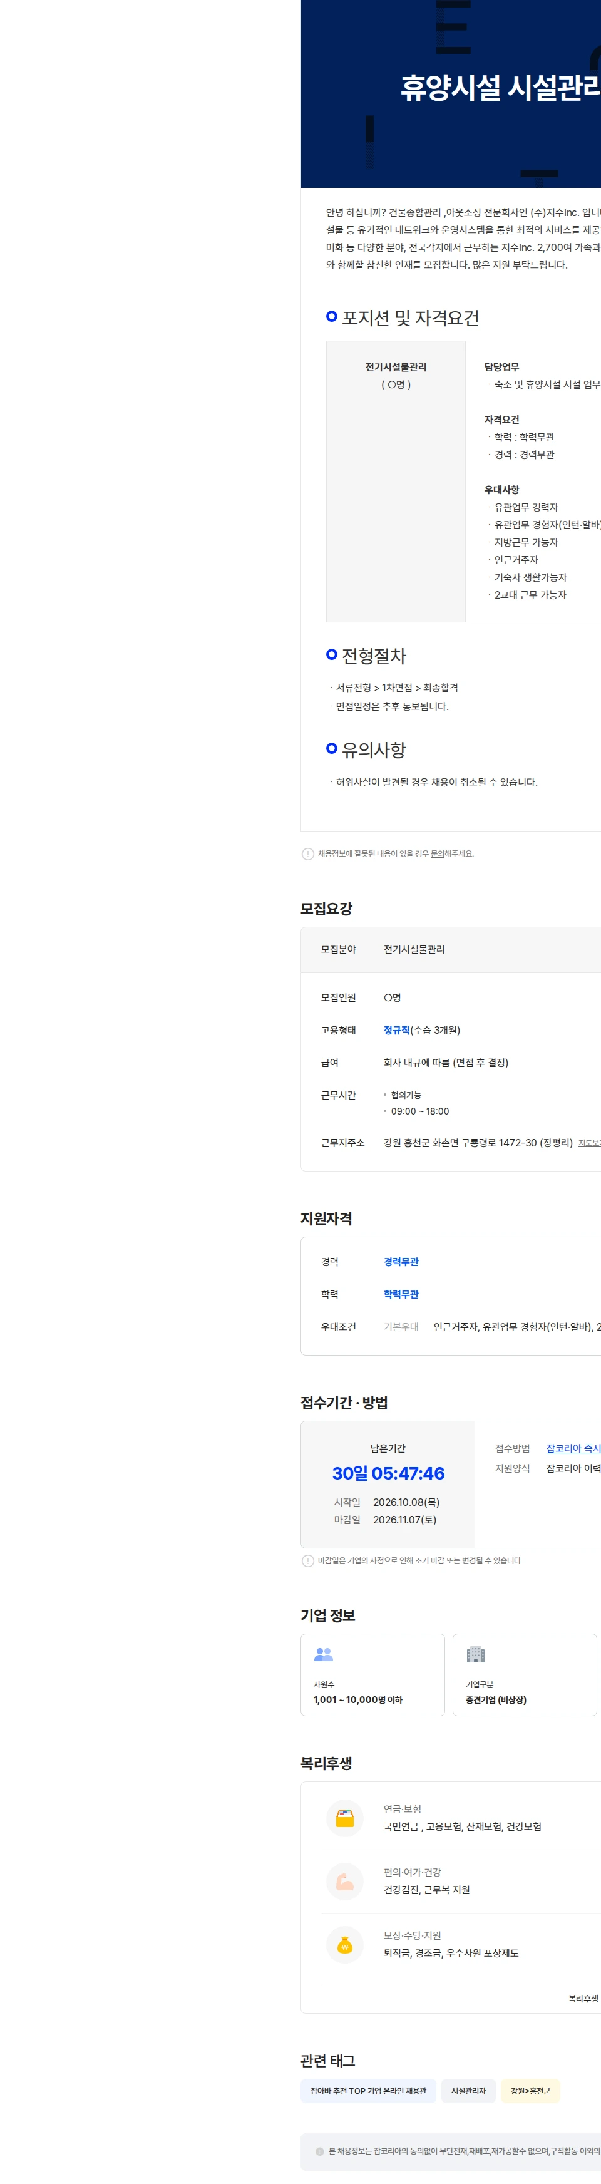Click the 09:00 ~ 18:00 working hours text
This screenshot has height=2184, width=601.
click(x=419, y=1111)
